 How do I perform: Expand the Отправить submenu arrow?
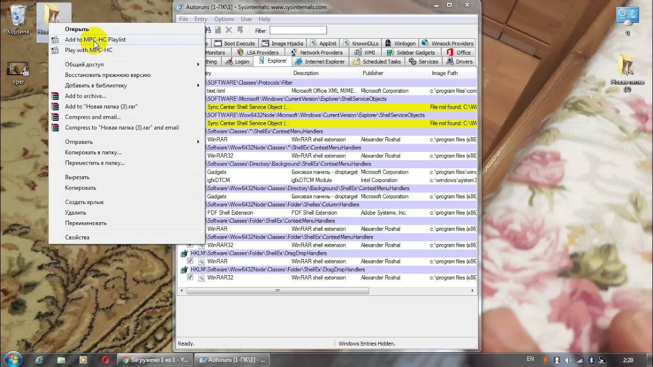click(198, 142)
